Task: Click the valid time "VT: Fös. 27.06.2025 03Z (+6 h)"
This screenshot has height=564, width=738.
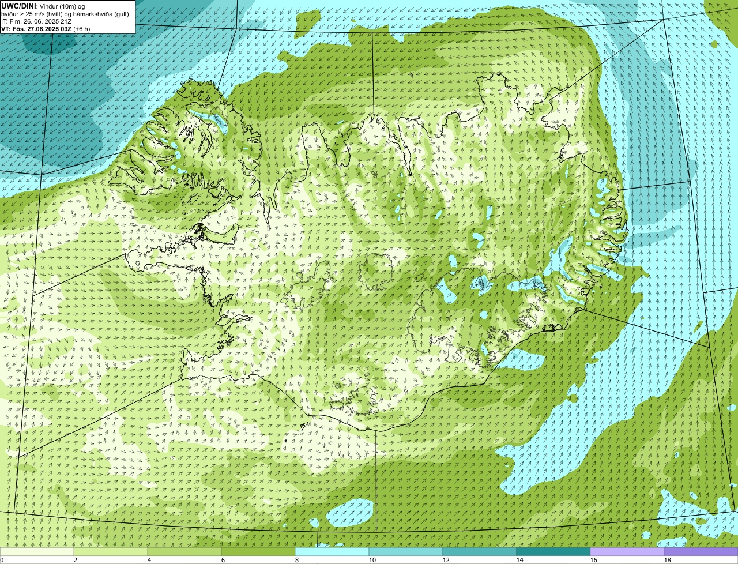Action: click(46, 28)
